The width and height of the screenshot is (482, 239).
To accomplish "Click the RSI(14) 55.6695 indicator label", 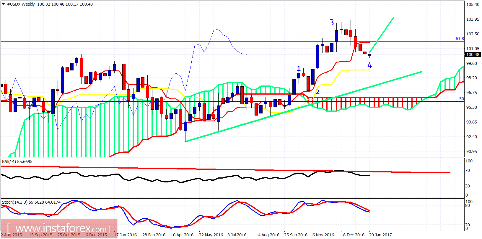I will [17, 161].
